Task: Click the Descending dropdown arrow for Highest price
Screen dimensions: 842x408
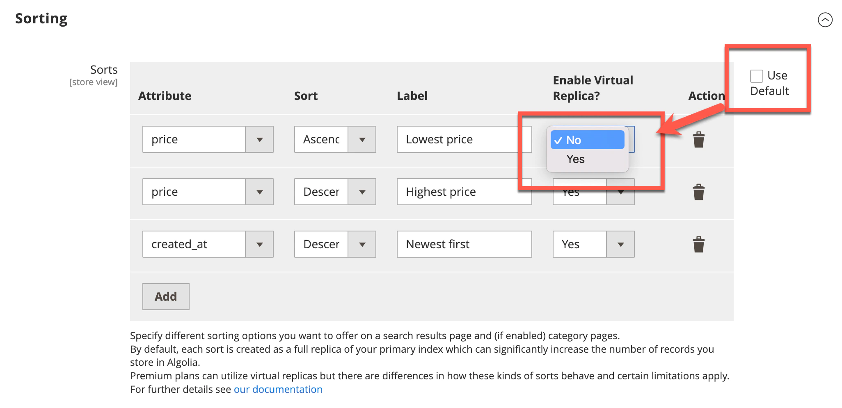Action: click(362, 192)
